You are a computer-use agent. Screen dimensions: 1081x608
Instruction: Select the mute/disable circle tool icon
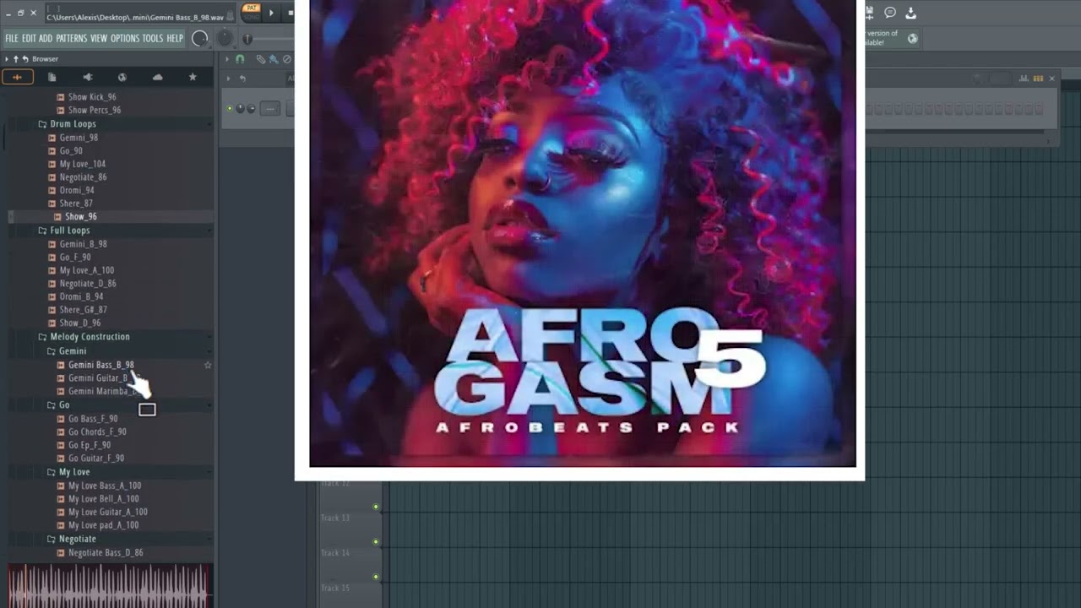pos(286,59)
